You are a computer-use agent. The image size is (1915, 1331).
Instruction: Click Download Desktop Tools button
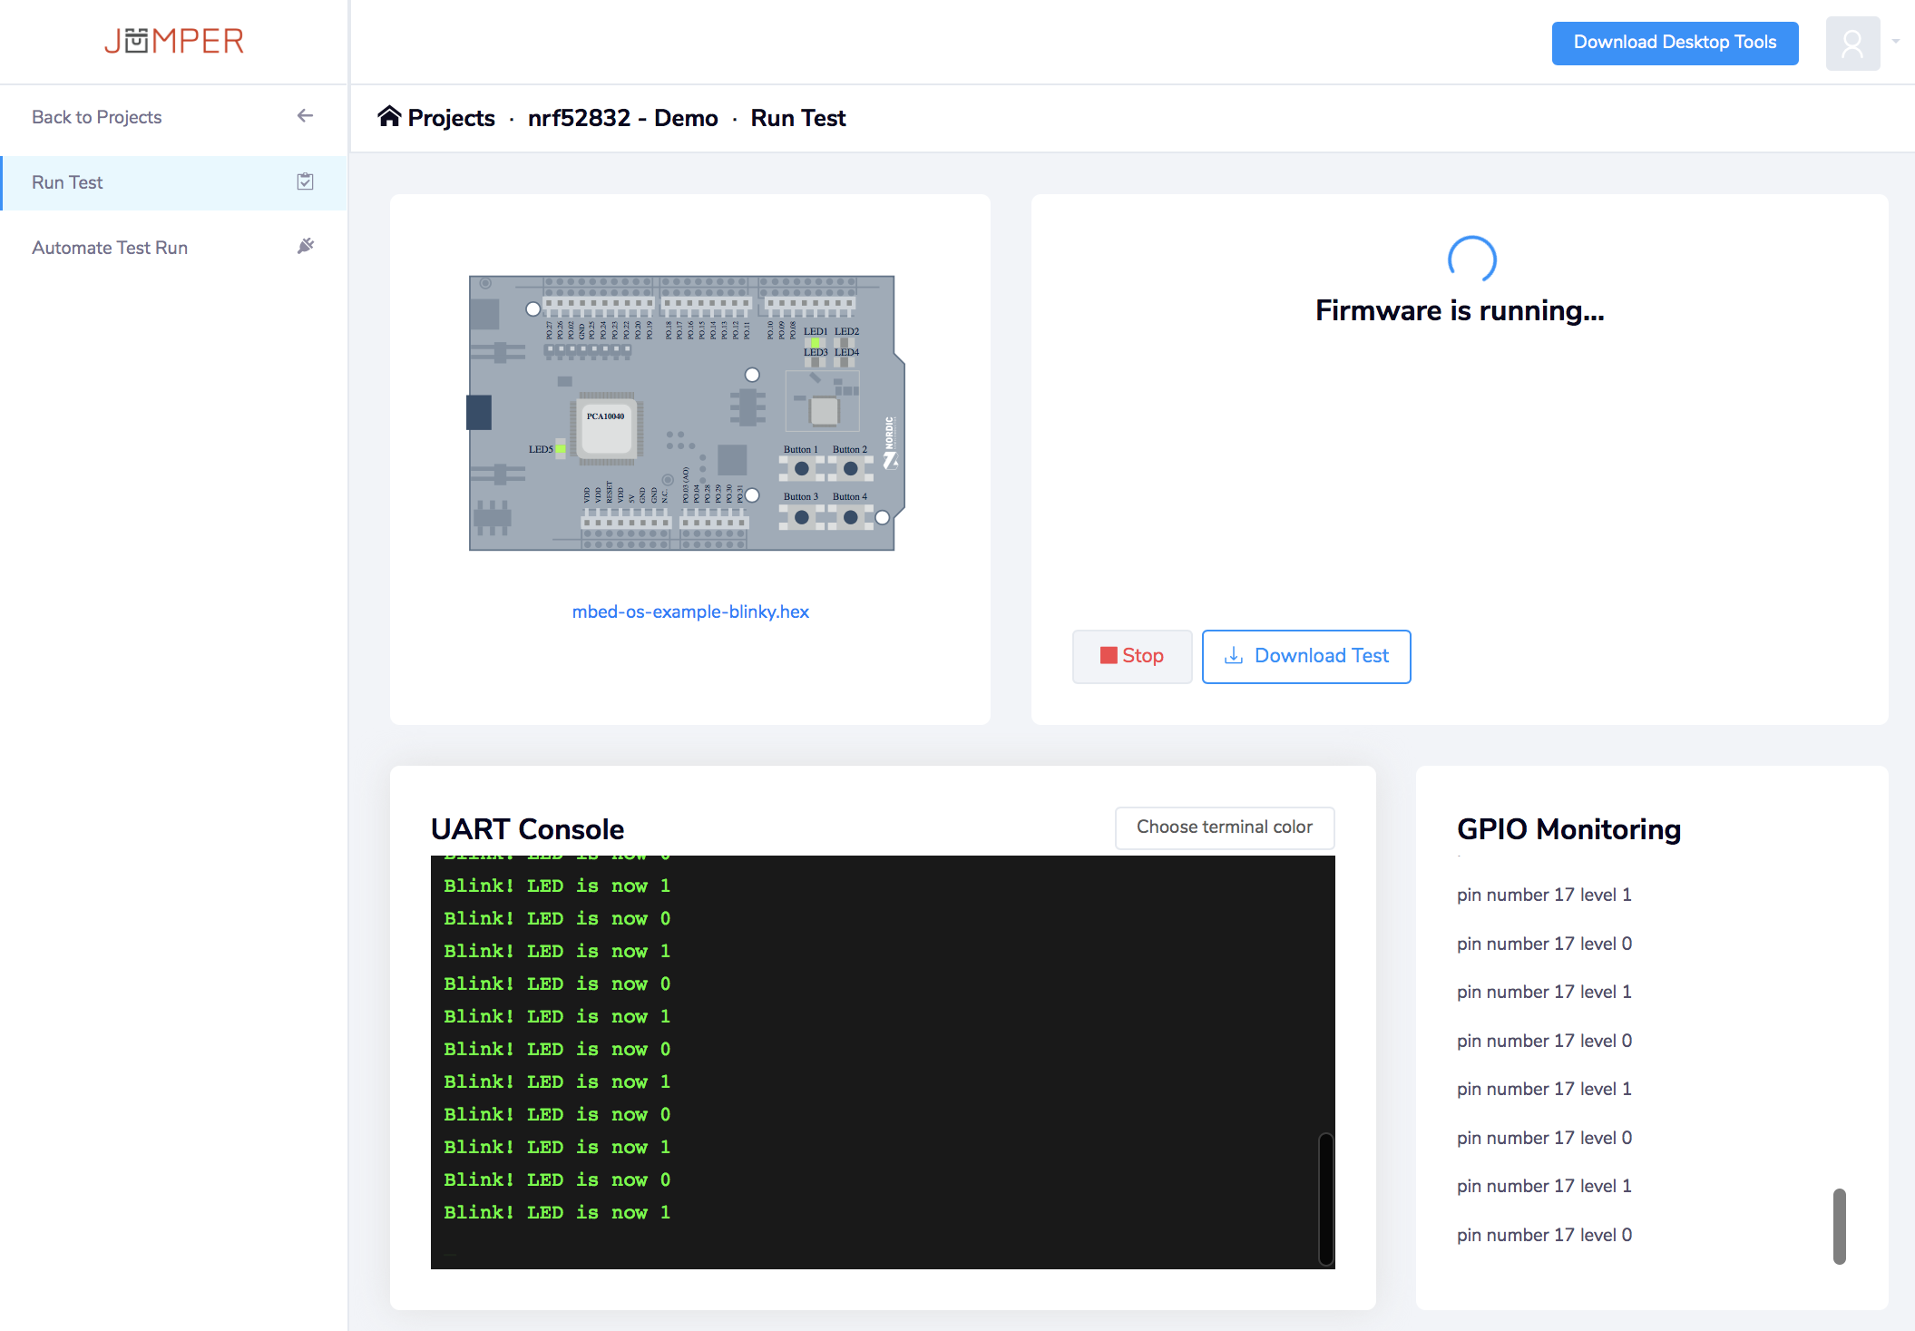(1674, 43)
